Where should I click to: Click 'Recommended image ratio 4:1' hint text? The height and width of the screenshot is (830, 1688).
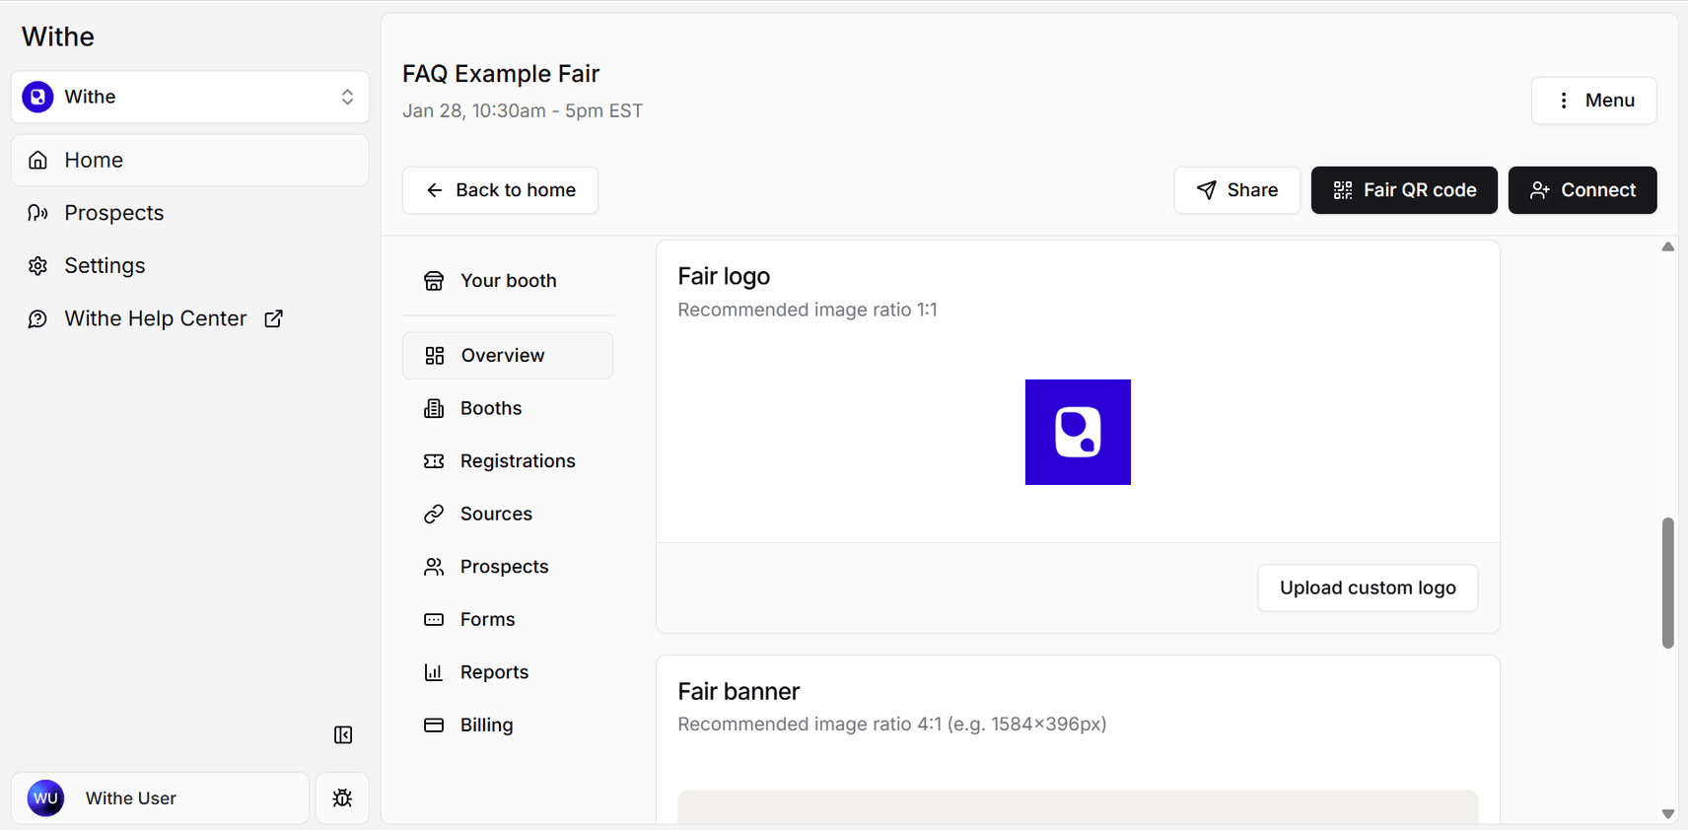892,724
